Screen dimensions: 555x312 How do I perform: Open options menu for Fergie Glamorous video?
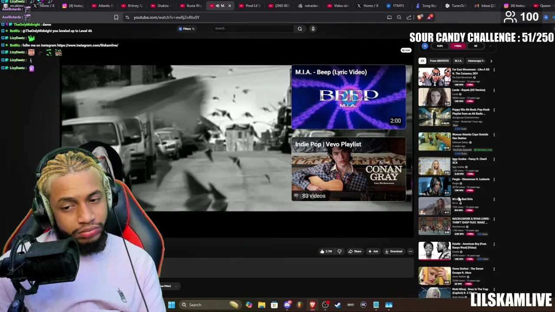[x=494, y=179]
